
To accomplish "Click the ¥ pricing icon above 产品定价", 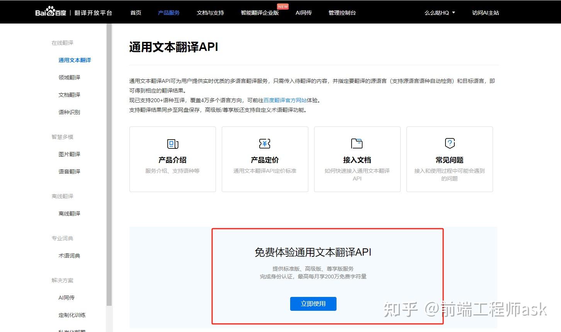I will tap(264, 143).
